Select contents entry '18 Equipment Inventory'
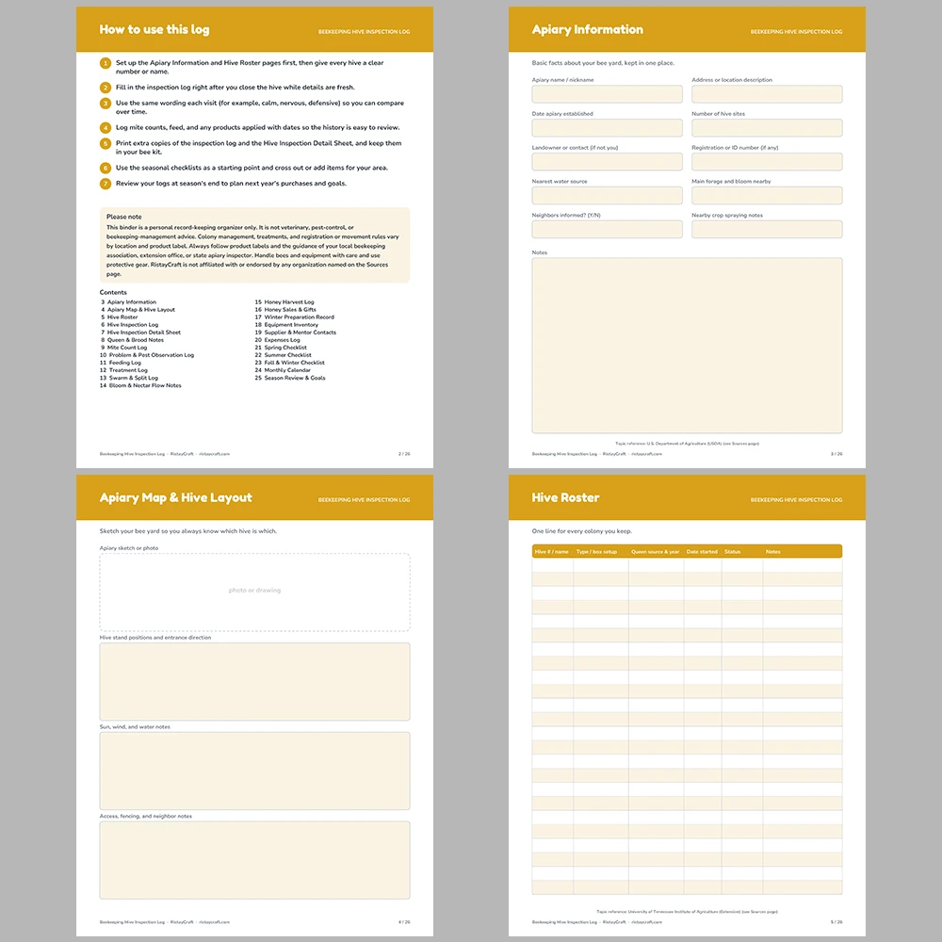The image size is (942, 942). coord(286,325)
